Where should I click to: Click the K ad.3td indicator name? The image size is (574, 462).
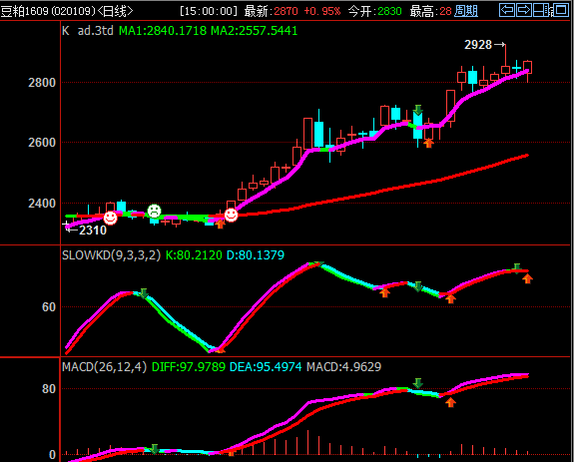(88, 30)
